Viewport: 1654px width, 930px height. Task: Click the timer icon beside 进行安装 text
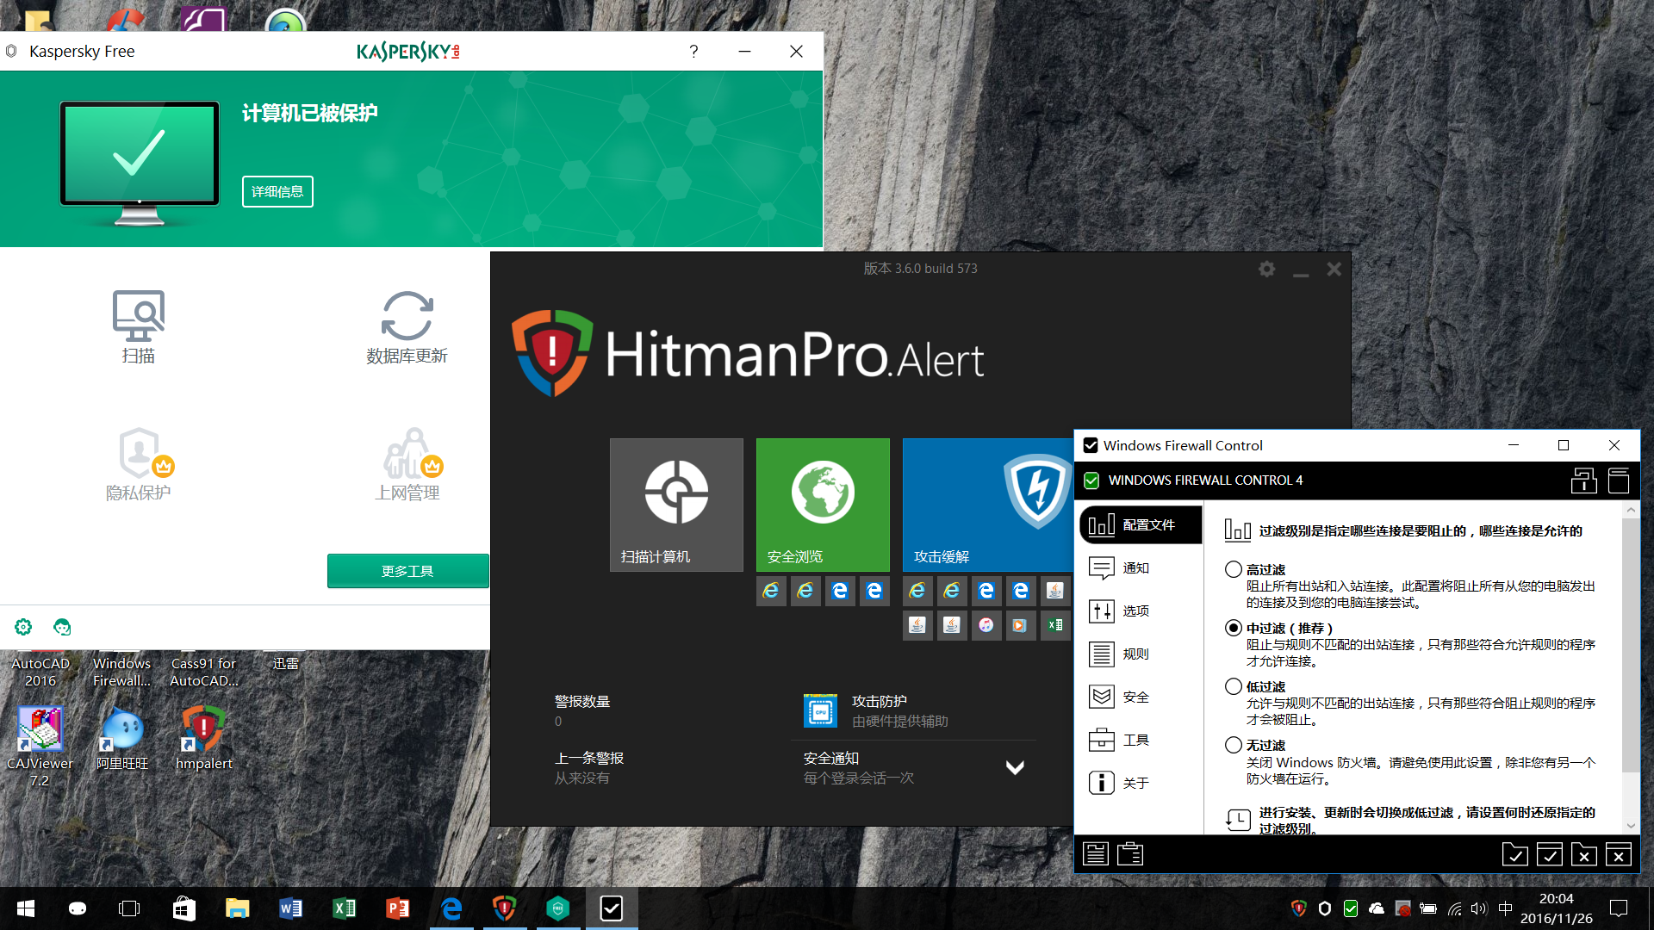[1238, 820]
